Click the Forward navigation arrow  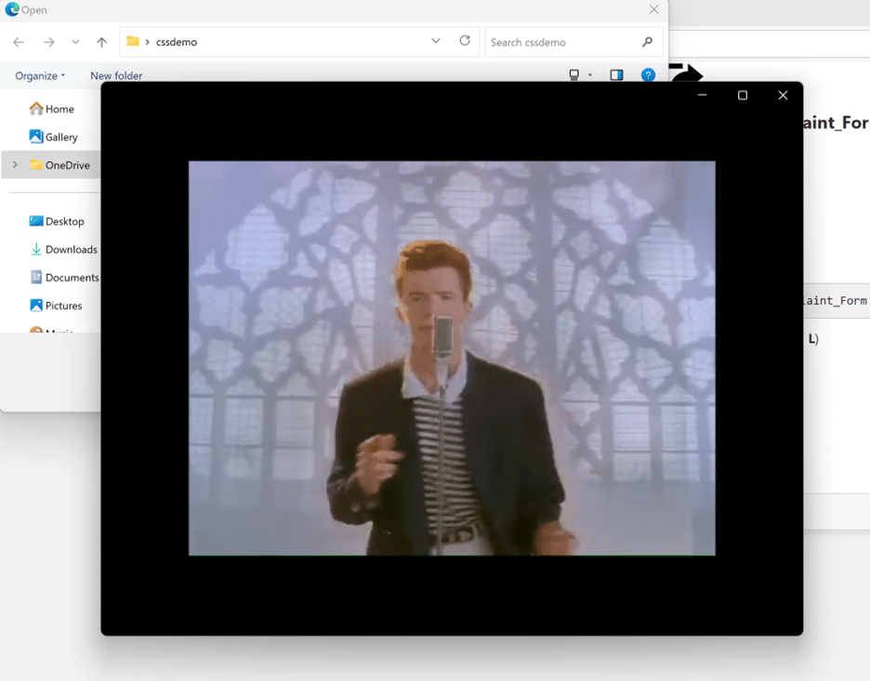pos(49,42)
